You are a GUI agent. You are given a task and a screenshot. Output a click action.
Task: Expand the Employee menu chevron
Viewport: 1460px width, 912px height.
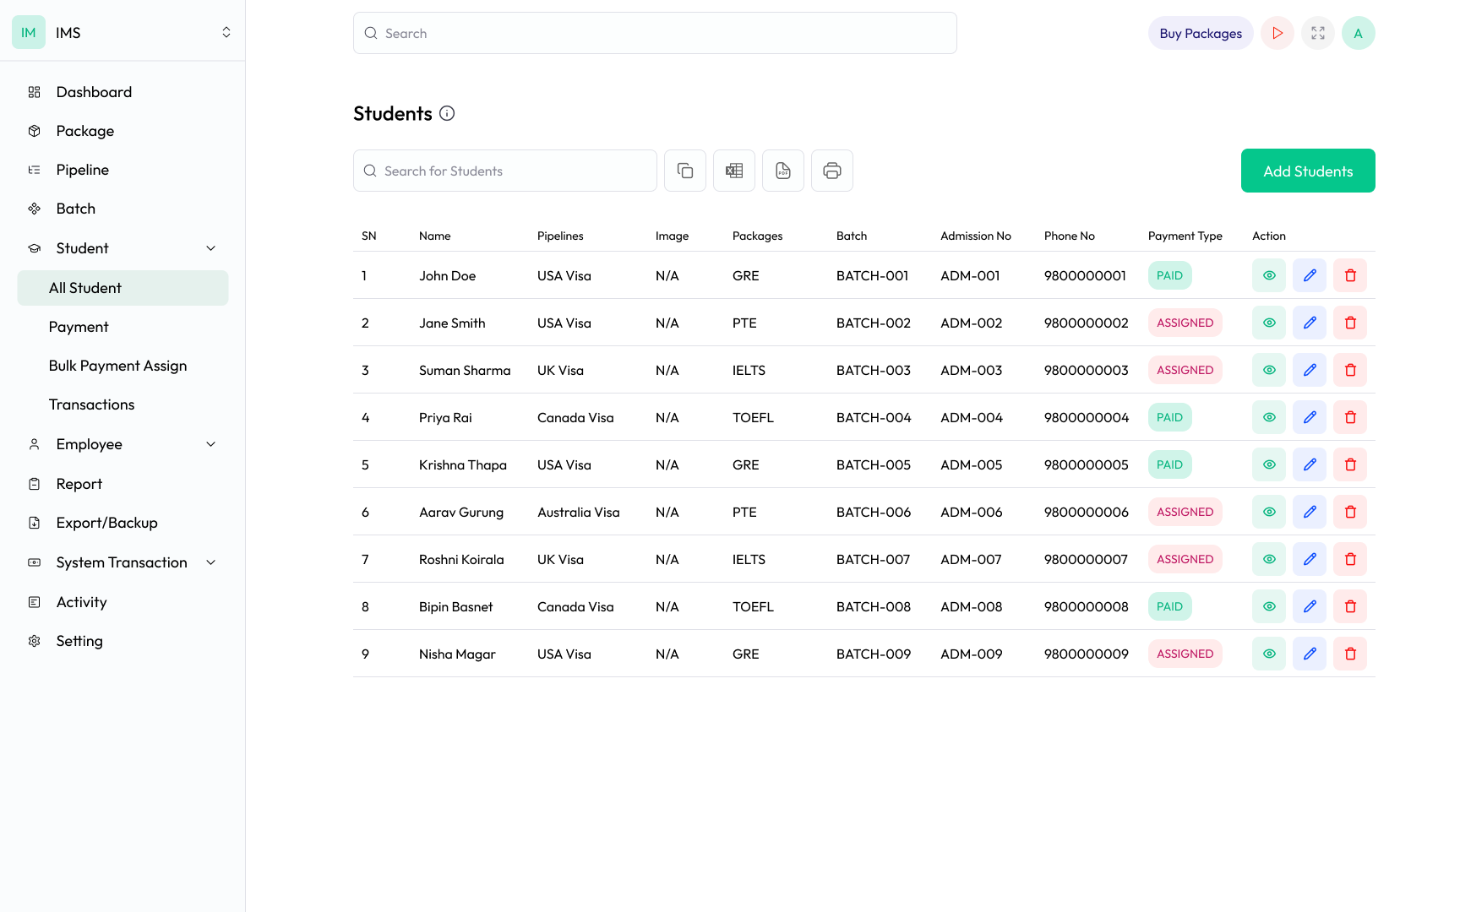[211, 444]
